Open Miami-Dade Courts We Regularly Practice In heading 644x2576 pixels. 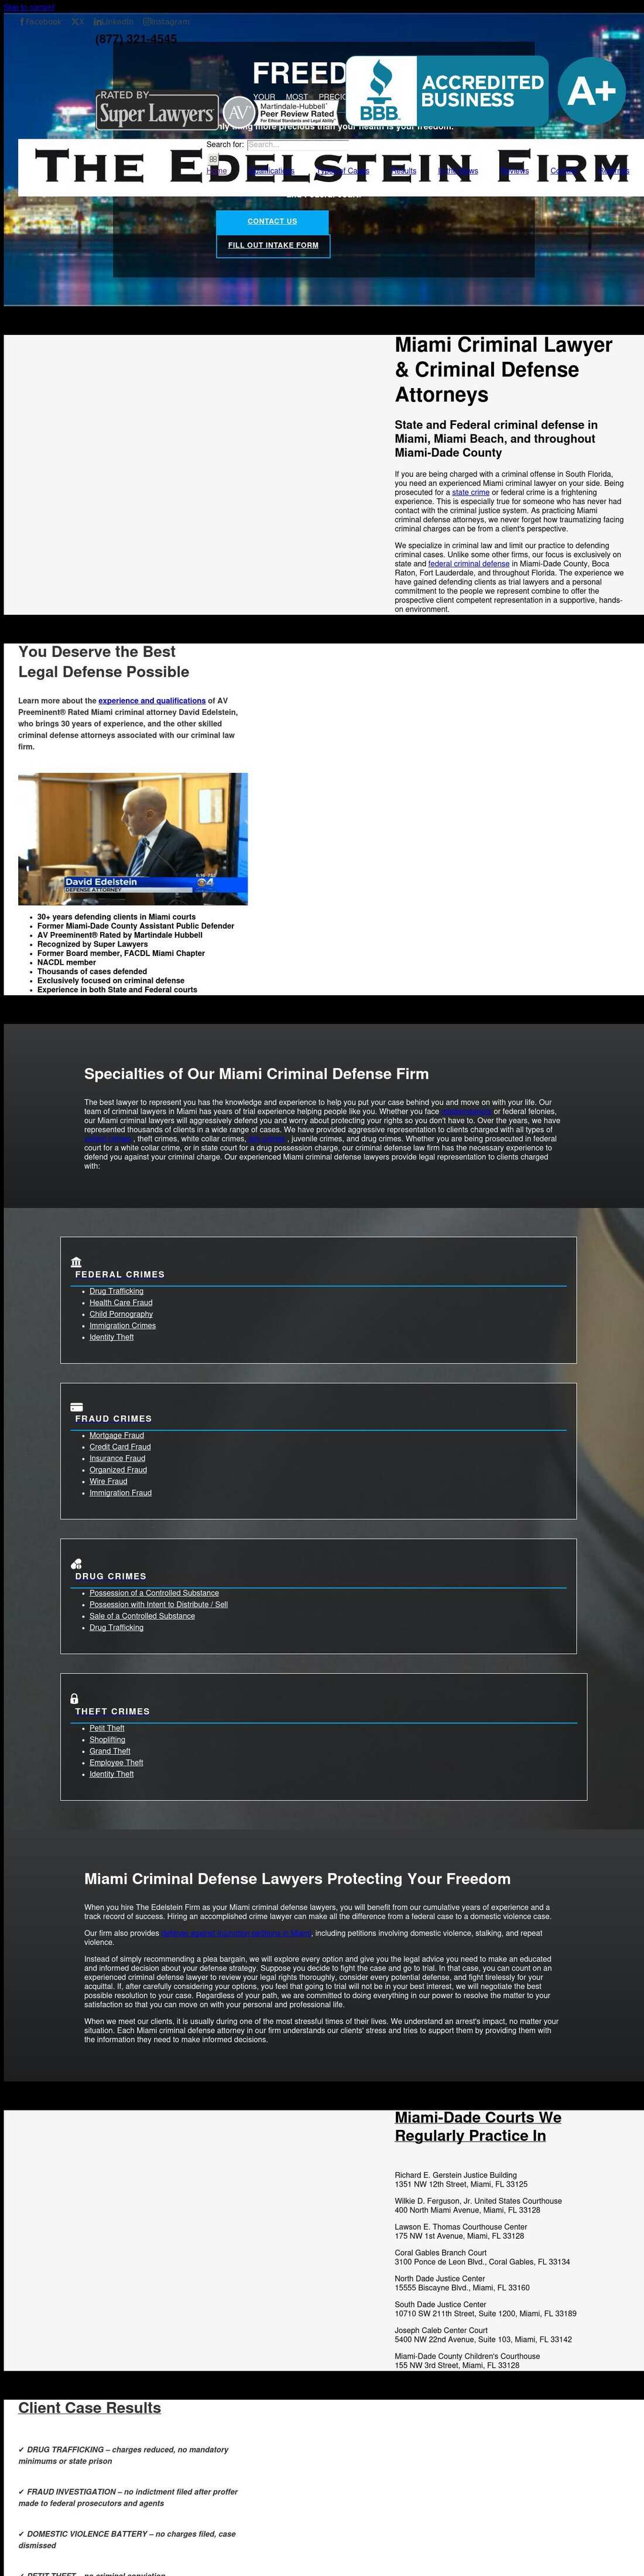[x=478, y=2127]
